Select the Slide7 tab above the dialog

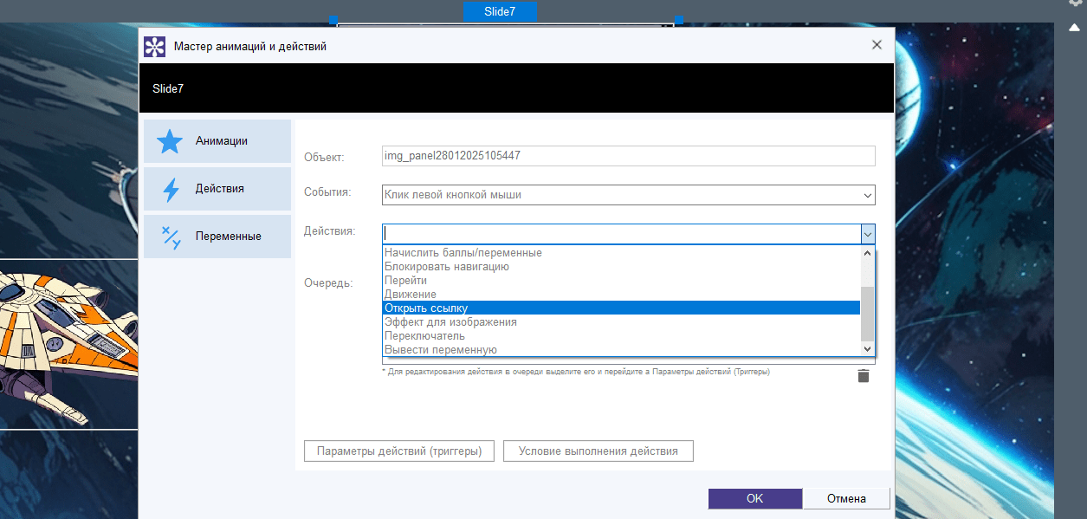pyautogui.click(x=500, y=11)
